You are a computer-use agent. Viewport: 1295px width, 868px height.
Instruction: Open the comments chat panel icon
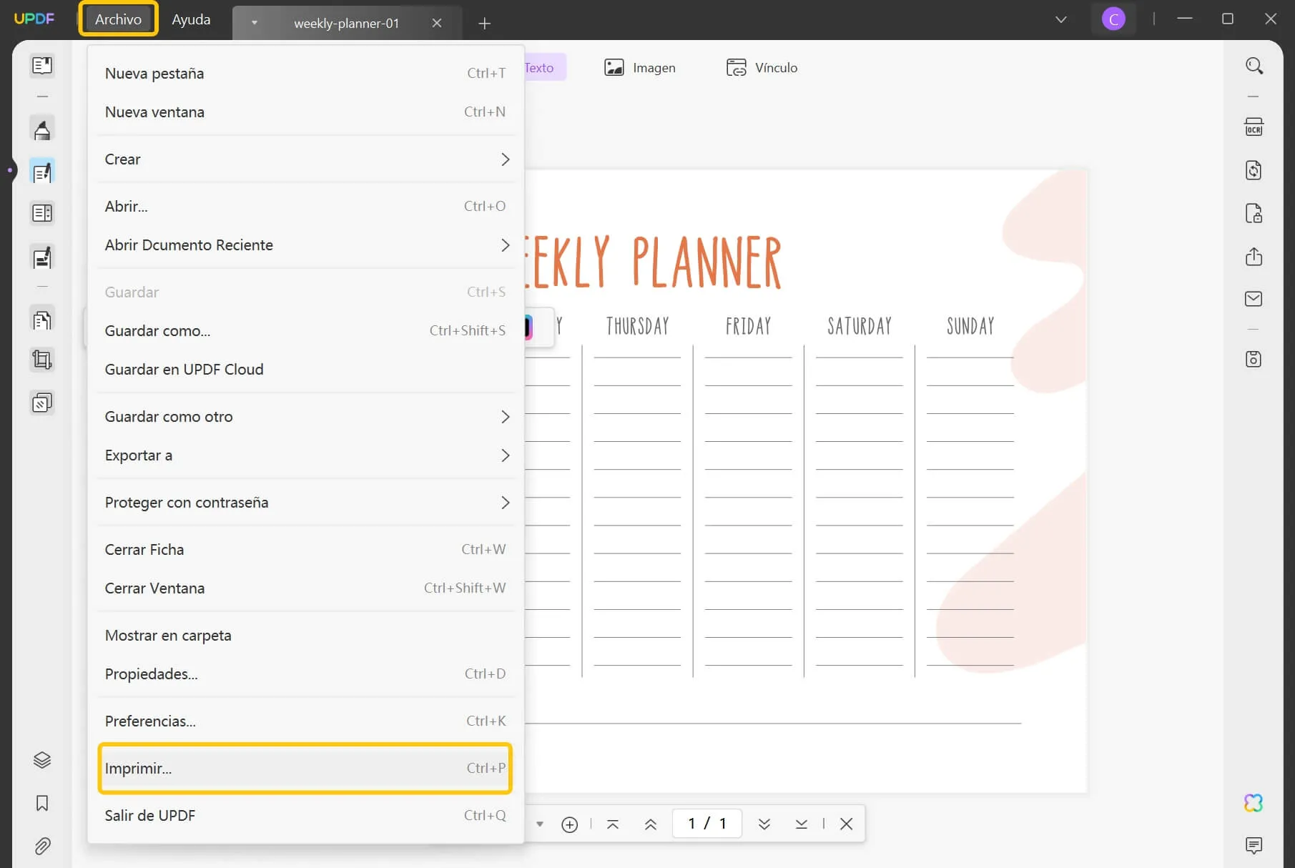click(x=1254, y=846)
